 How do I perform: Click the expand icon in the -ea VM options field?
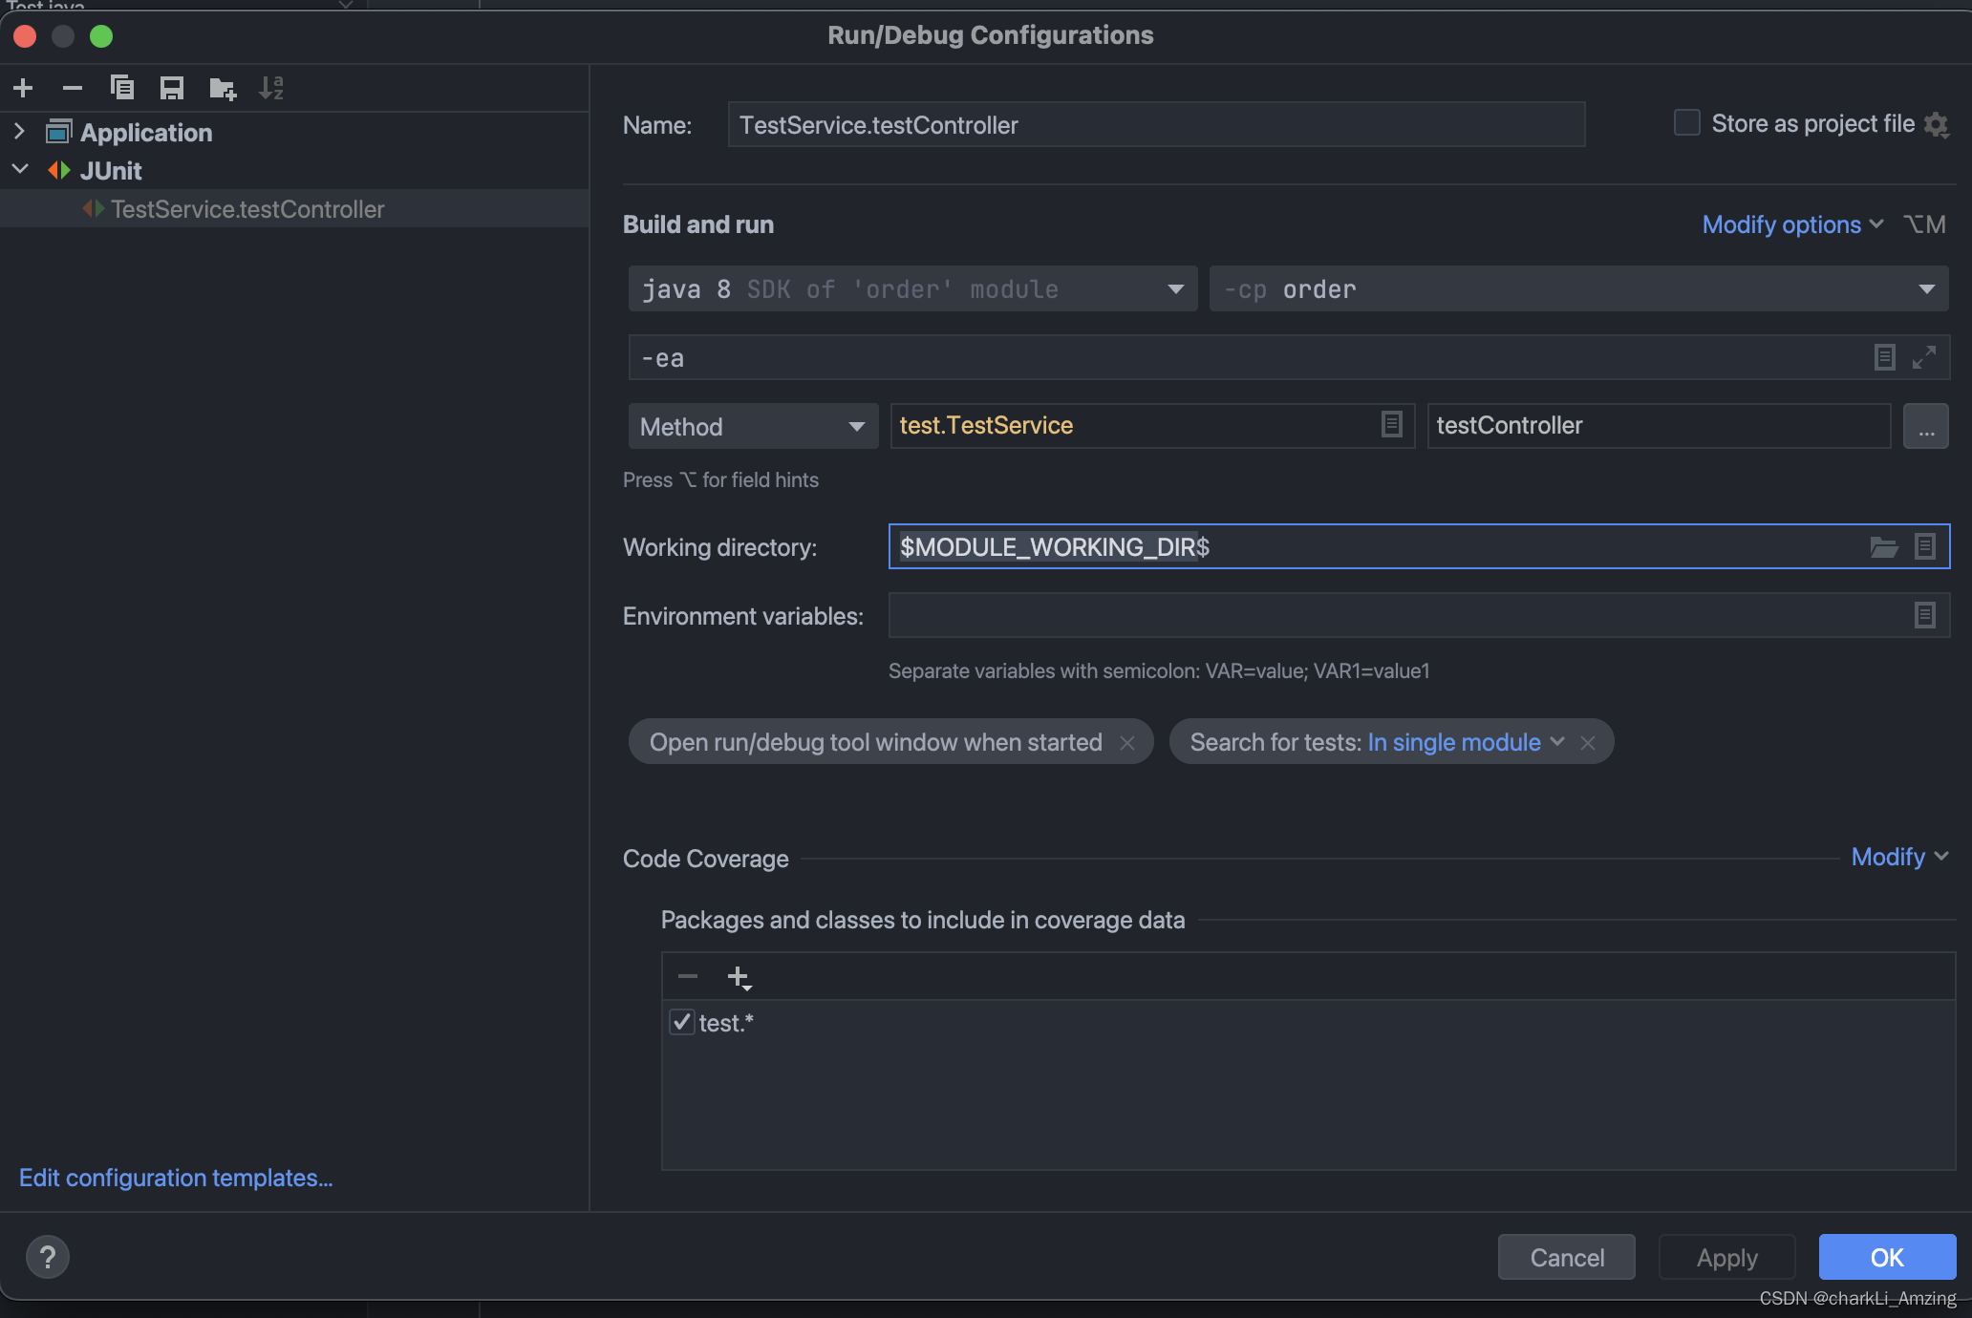click(1924, 357)
